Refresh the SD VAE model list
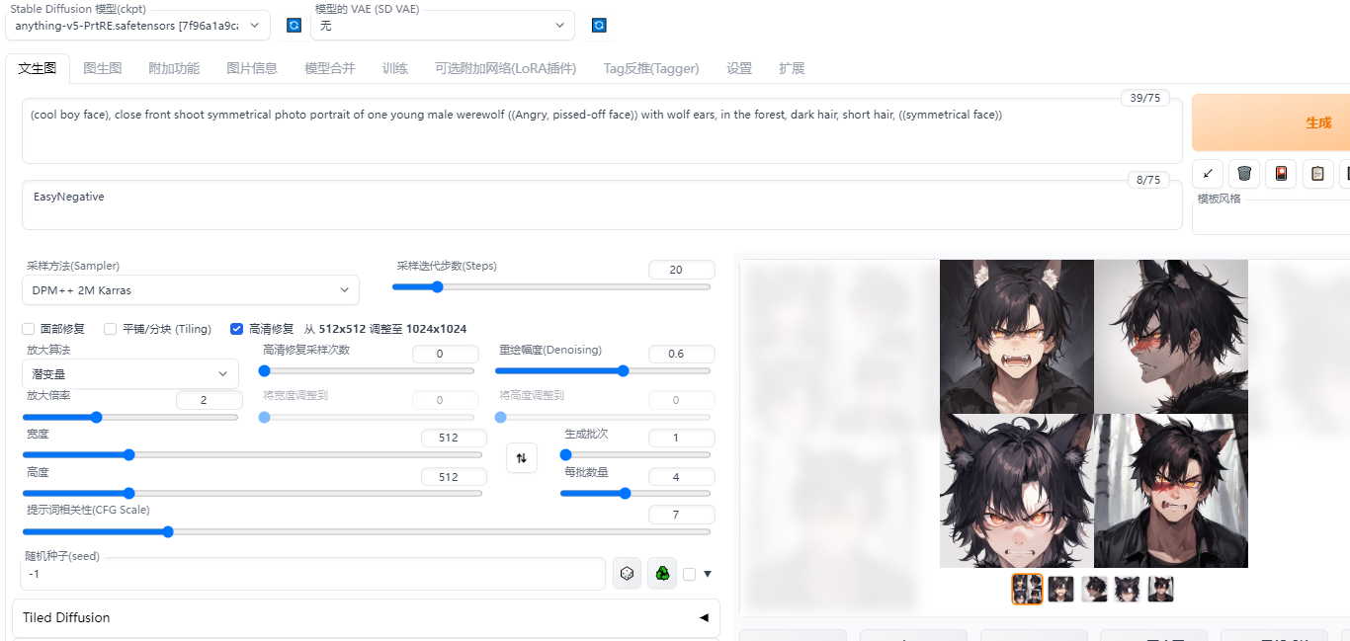 (599, 26)
